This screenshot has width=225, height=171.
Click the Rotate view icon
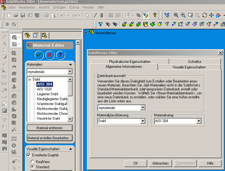coord(204,15)
